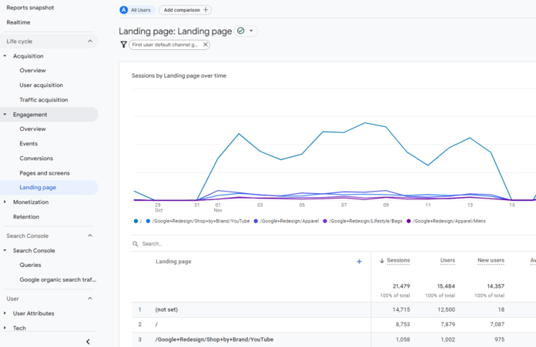Click the Add comparison button
Image resolution: width=536 pixels, height=347 pixels.
(x=185, y=10)
